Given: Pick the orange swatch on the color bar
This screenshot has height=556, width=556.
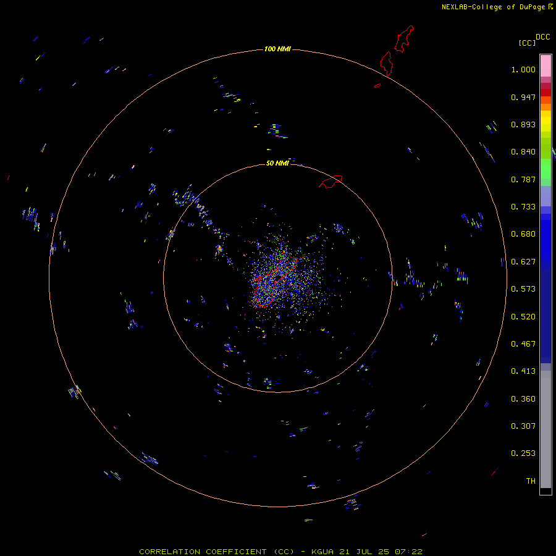Looking at the screenshot, I should coord(545,107).
